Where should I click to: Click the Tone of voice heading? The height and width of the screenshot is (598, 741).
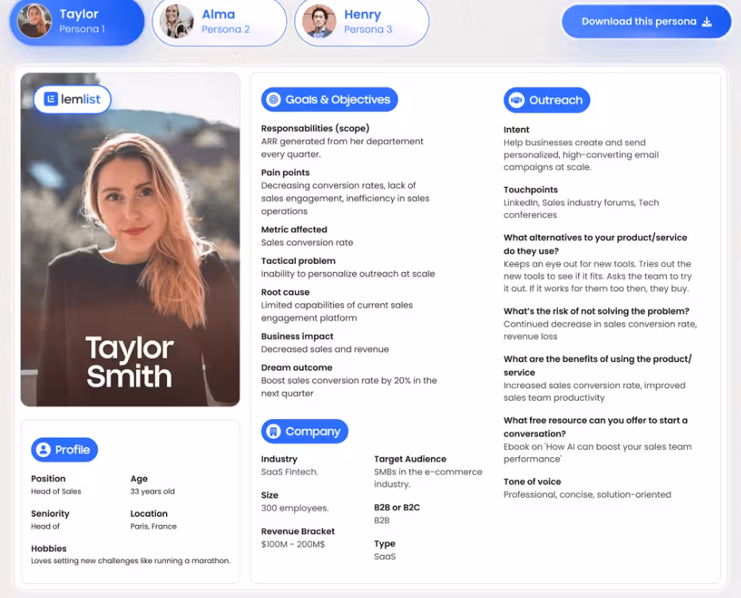pos(532,482)
